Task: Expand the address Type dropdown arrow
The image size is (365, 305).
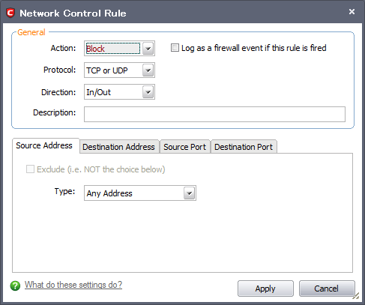Action: [x=189, y=193]
